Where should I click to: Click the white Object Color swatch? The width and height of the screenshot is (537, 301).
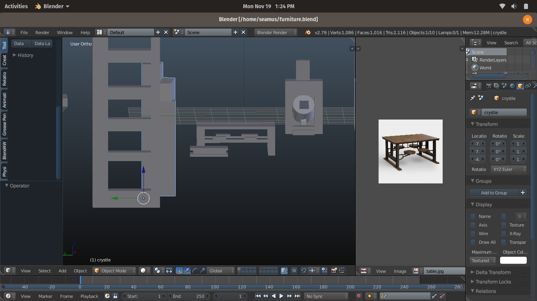[513, 261]
